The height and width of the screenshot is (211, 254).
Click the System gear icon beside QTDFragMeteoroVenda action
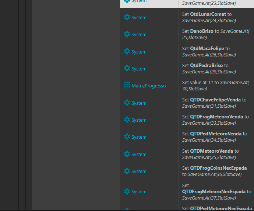[x=127, y=120]
